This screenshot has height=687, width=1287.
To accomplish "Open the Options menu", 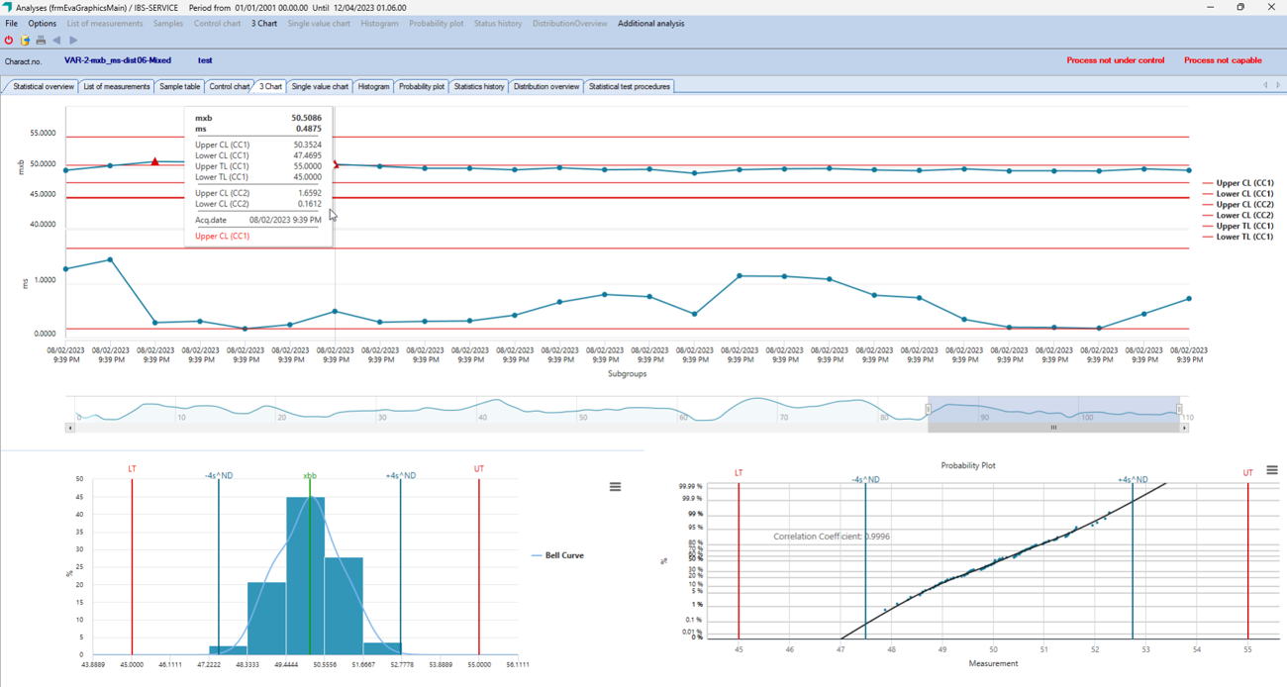I will coord(42,24).
